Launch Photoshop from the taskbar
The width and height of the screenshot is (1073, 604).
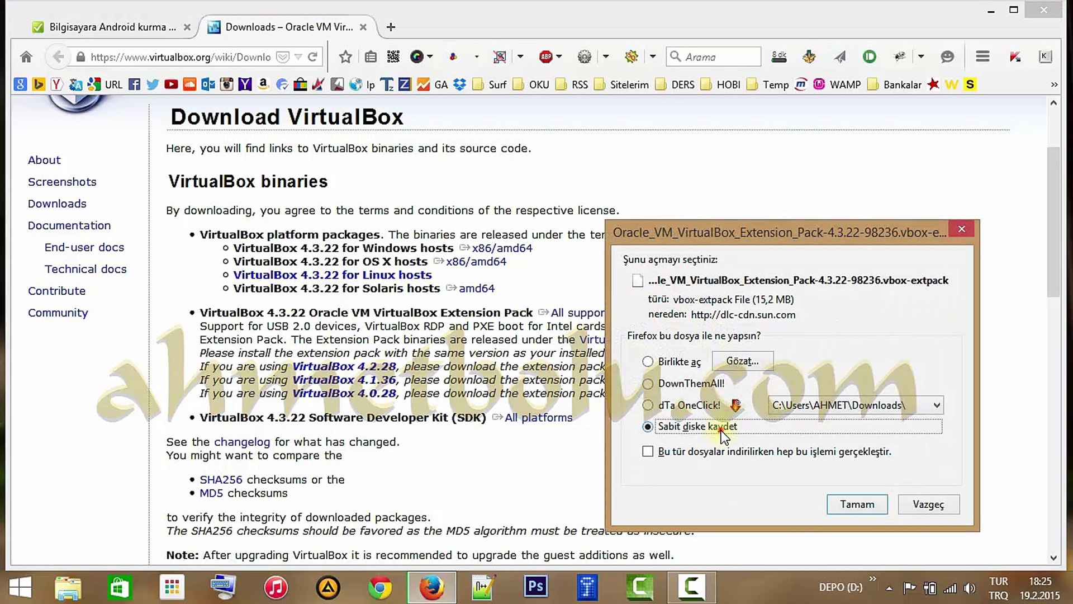click(x=535, y=587)
